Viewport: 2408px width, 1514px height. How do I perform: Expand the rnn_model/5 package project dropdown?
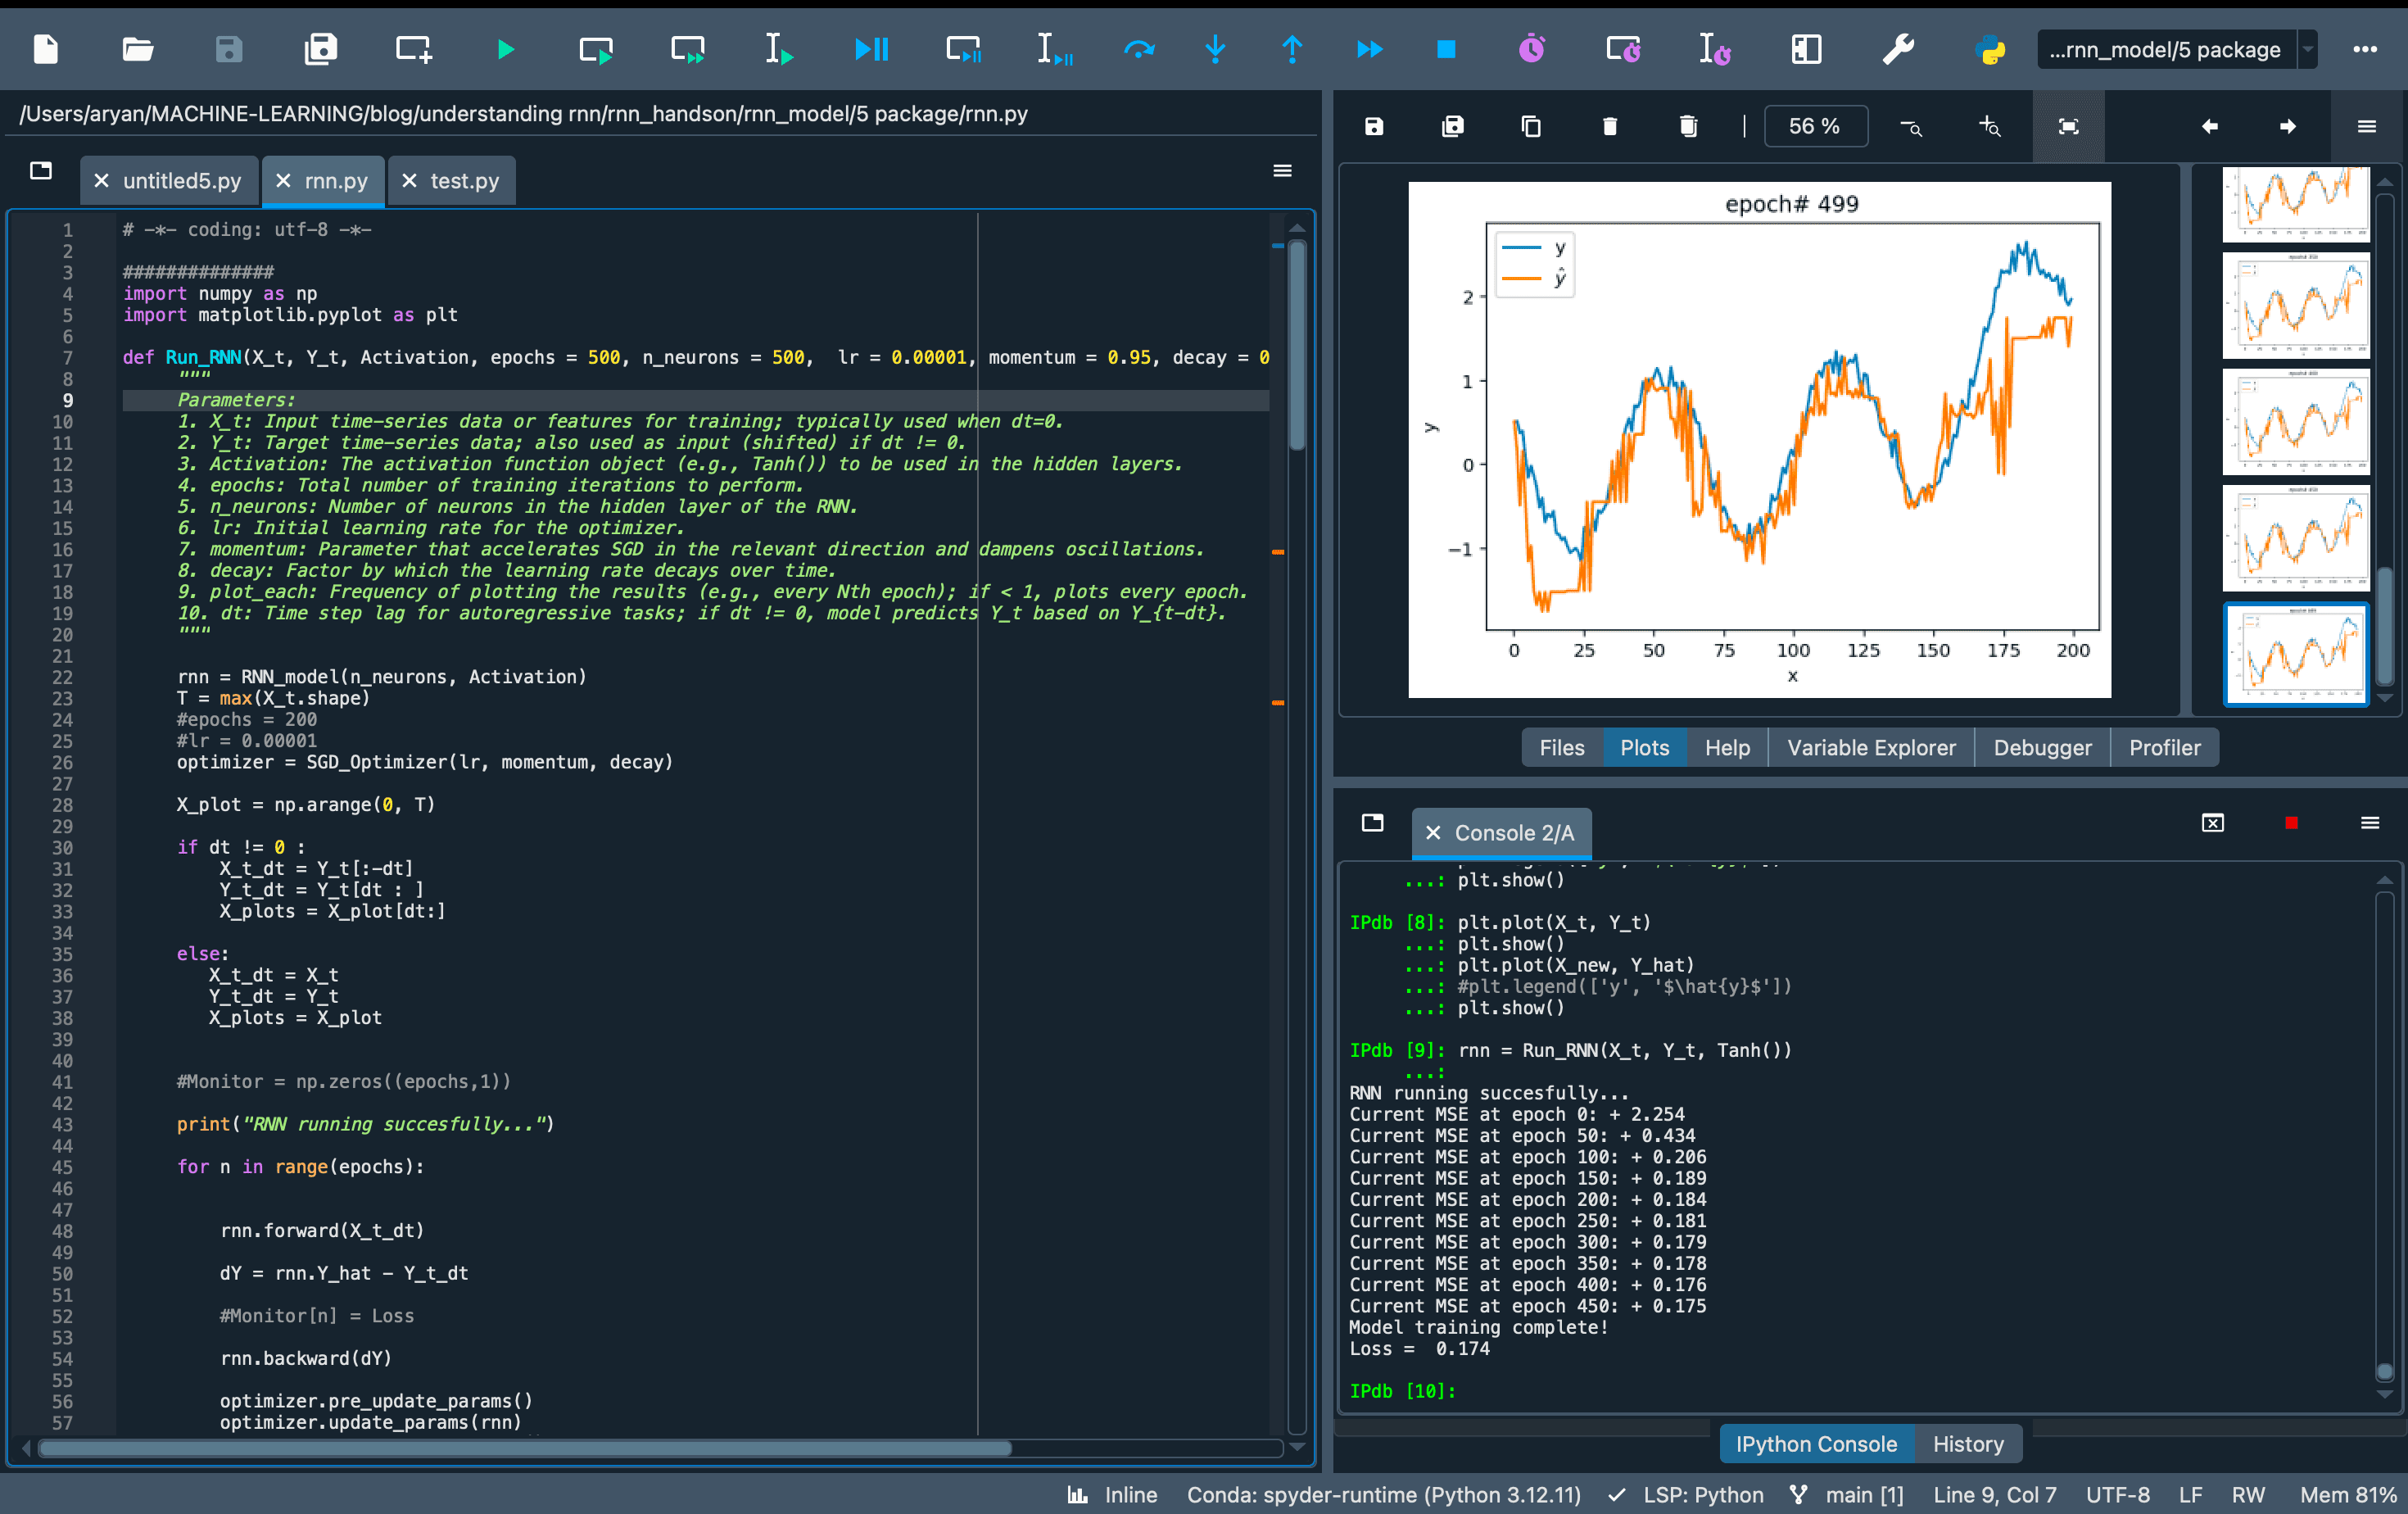click(x=2306, y=49)
